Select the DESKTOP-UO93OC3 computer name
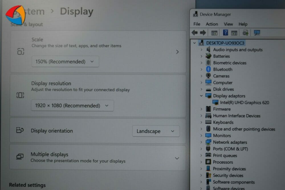Image resolution: width=285 pixels, height=190 pixels. 225,43
